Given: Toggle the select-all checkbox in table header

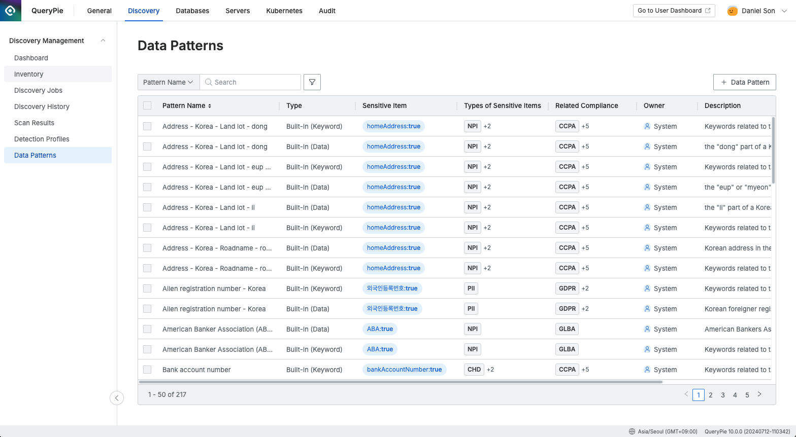Looking at the screenshot, I should [147, 105].
